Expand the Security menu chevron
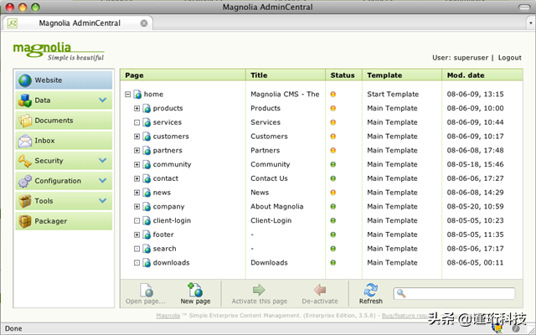This screenshot has width=536, height=335. (102, 160)
